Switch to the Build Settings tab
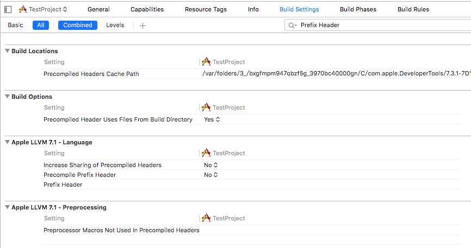This screenshot has width=471, height=248. click(x=299, y=9)
